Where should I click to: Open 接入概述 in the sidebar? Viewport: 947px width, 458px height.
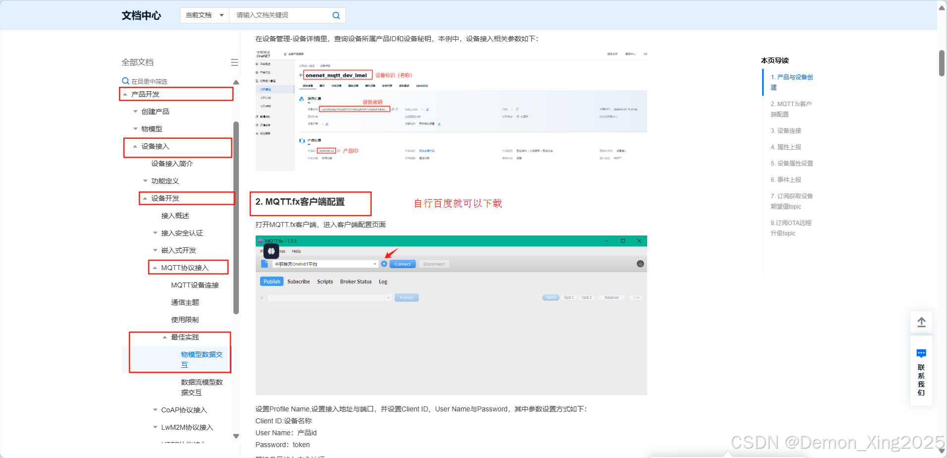(175, 216)
